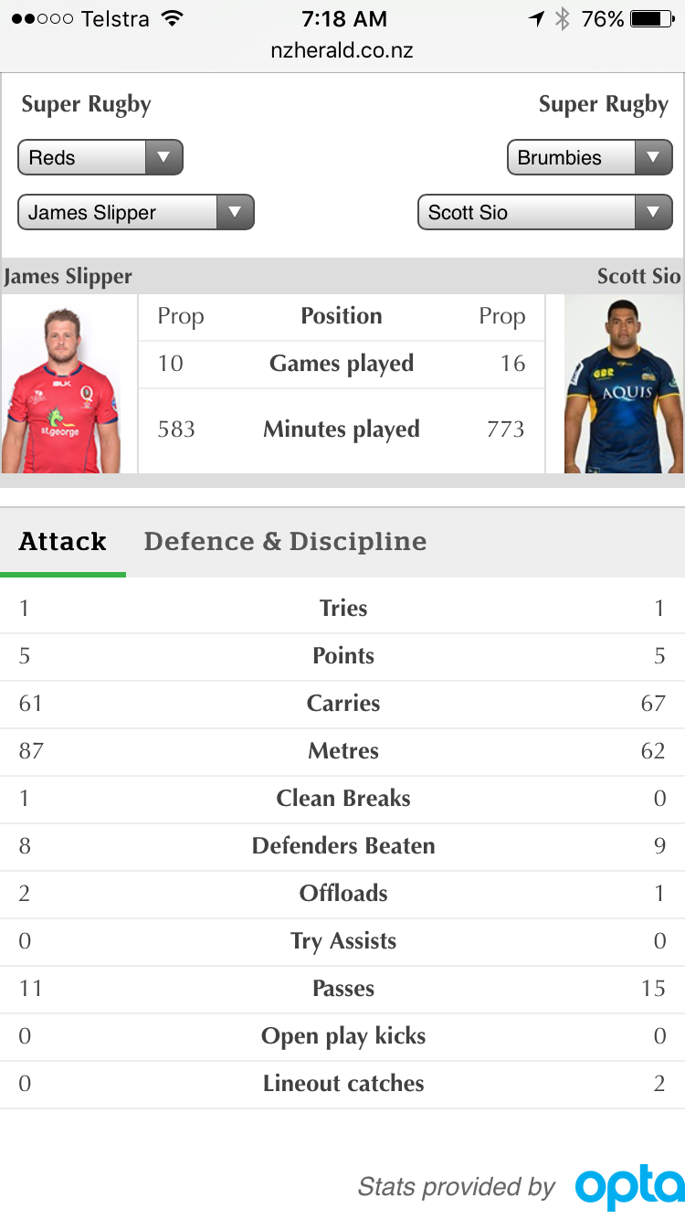
Task: Click the Reds dropdown arrow icon
Action: coord(163,157)
